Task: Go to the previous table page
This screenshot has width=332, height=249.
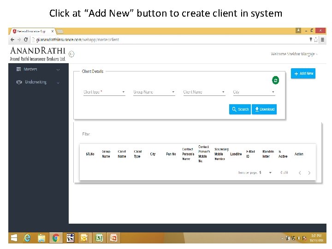Action: pos(300,173)
